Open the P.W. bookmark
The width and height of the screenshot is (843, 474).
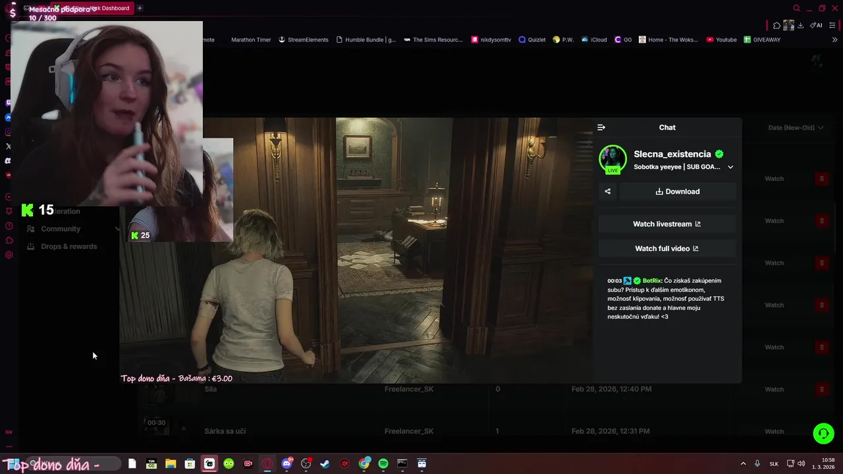click(563, 39)
